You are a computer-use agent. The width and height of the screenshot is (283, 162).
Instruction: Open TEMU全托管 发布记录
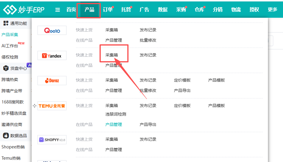coord(148,106)
